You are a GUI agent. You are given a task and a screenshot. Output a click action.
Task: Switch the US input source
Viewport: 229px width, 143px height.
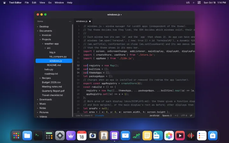(188, 3)
